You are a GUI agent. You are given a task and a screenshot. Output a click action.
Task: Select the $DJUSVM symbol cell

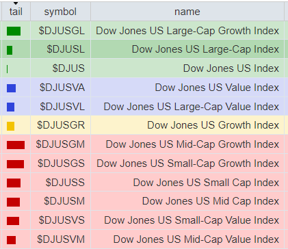coord(60,239)
